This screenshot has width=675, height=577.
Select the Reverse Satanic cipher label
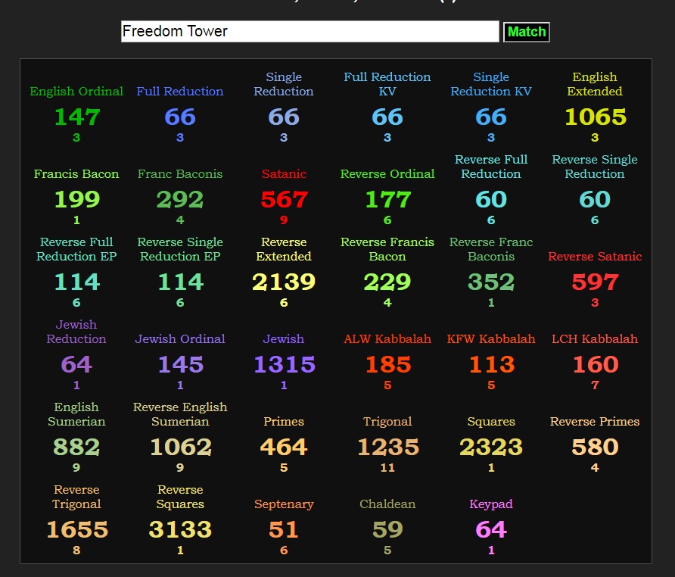(595, 257)
